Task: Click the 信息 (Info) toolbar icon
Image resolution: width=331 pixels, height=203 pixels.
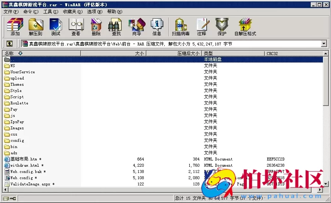Action: tap(157, 27)
